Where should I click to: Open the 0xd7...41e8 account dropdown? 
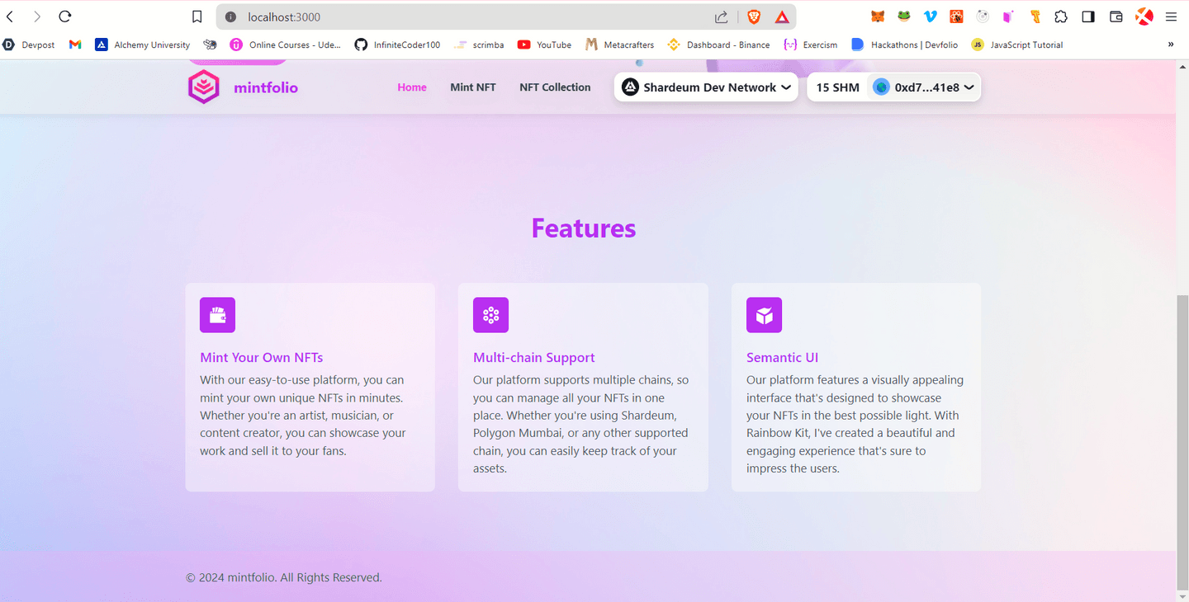click(x=924, y=87)
